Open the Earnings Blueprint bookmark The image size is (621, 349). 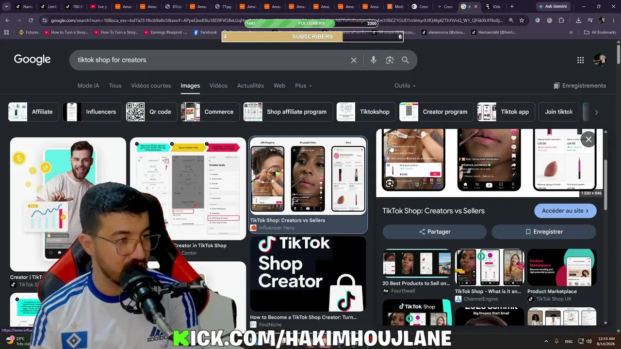166,32
